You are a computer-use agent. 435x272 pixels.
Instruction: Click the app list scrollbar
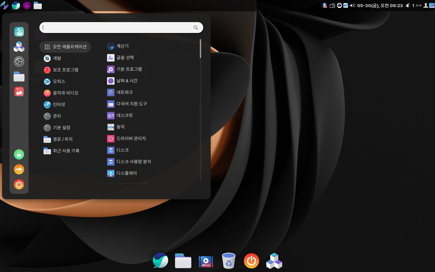coord(201,49)
